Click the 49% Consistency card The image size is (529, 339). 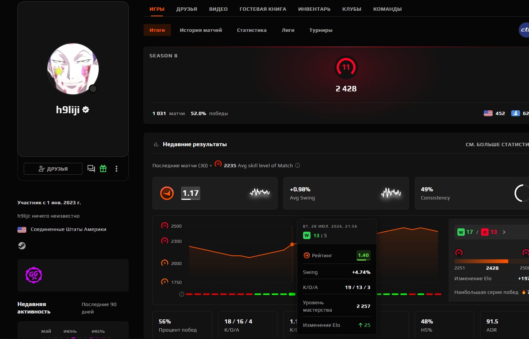pyautogui.click(x=472, y=193)
